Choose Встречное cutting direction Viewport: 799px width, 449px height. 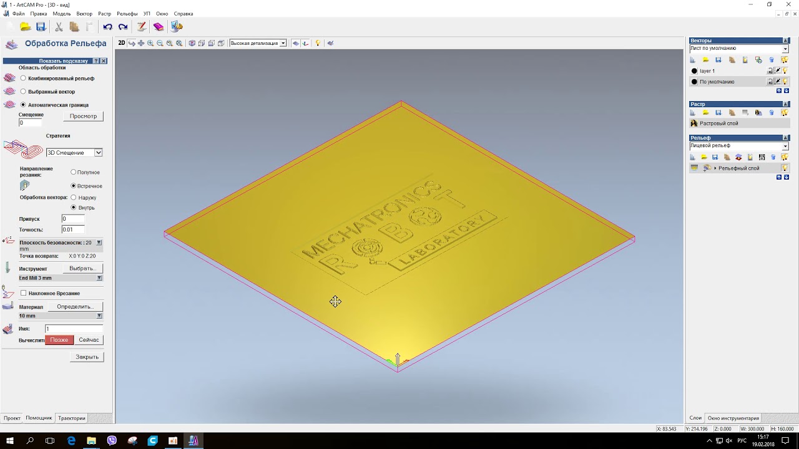point(74,186)
